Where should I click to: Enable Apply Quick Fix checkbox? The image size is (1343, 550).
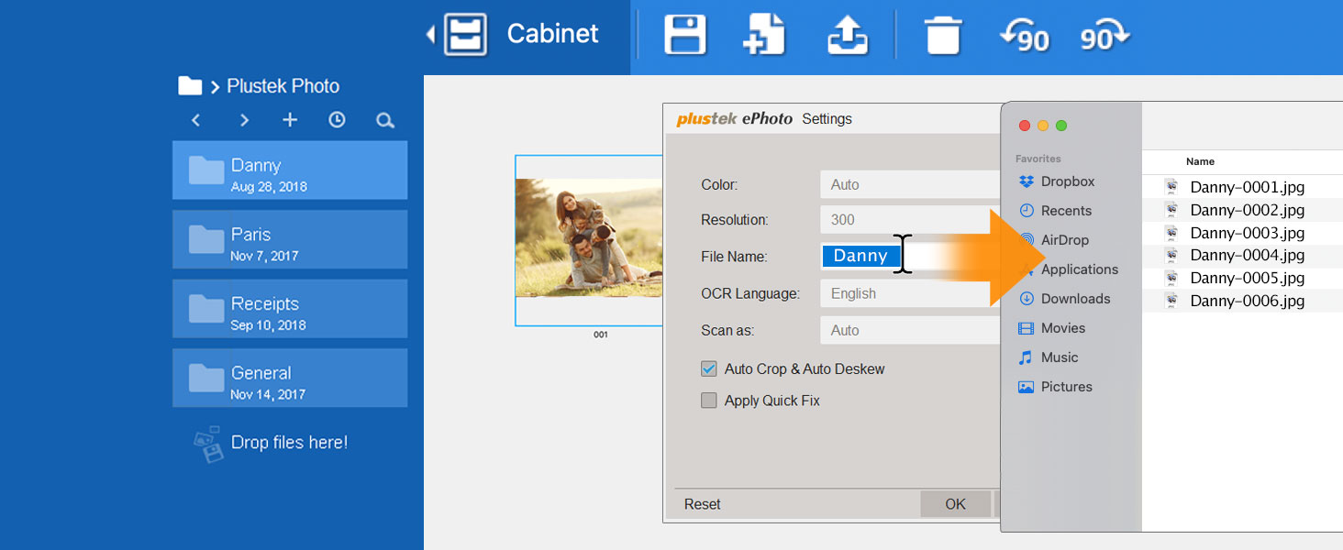pyautogui.click(x=708, y=401)
